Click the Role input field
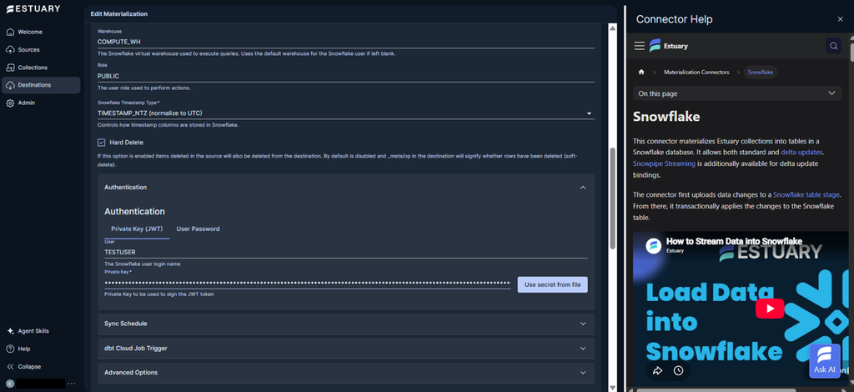Viewport: 854px width, 392px height. point(346,76)
